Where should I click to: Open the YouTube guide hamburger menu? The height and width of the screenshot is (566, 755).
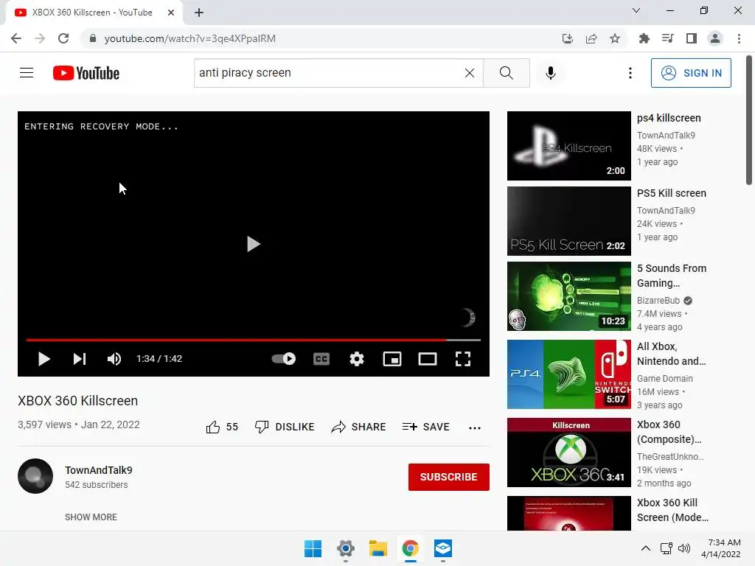27,73
